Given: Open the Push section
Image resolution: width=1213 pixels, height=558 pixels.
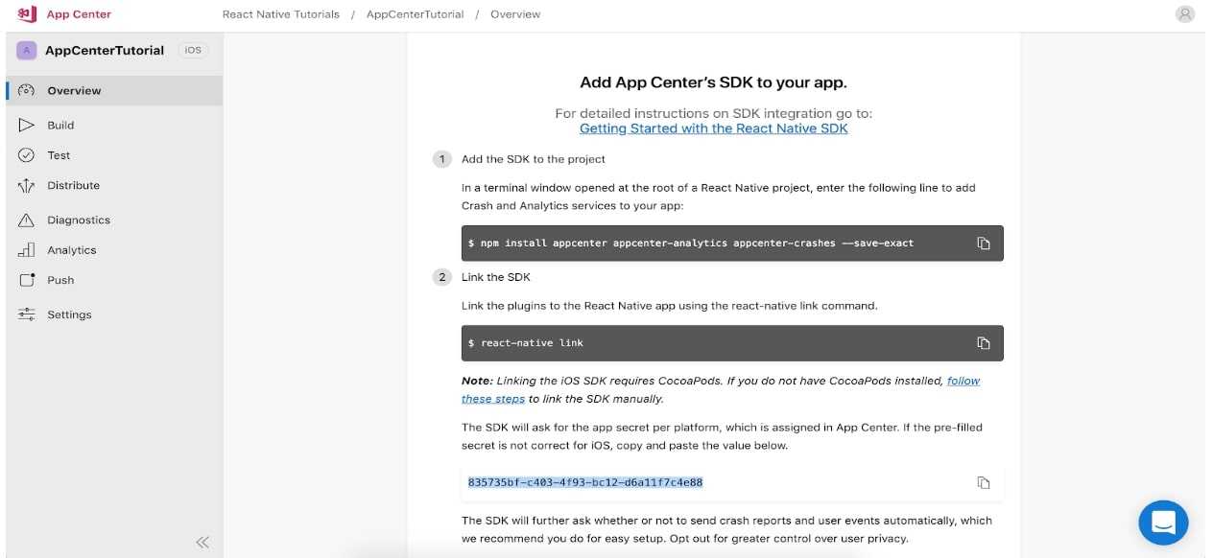Looking at the screenshot, I should point(114,281).
